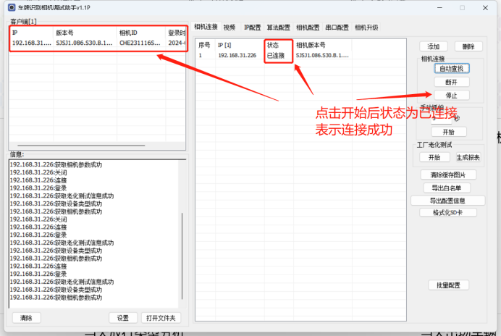Click the IP [1] column header
This screenshot has height=336, width=501.
(240, 45)
